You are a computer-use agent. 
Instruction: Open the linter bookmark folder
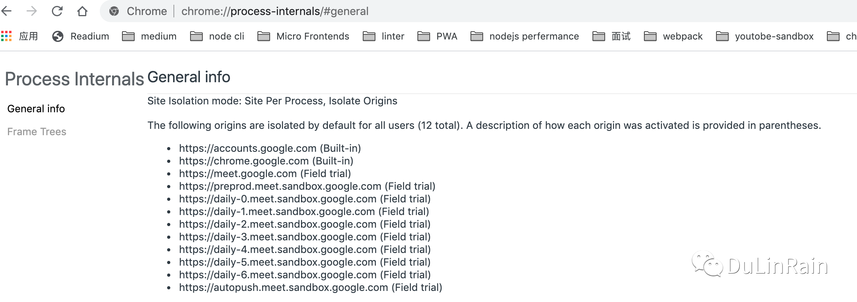[383, 36]
